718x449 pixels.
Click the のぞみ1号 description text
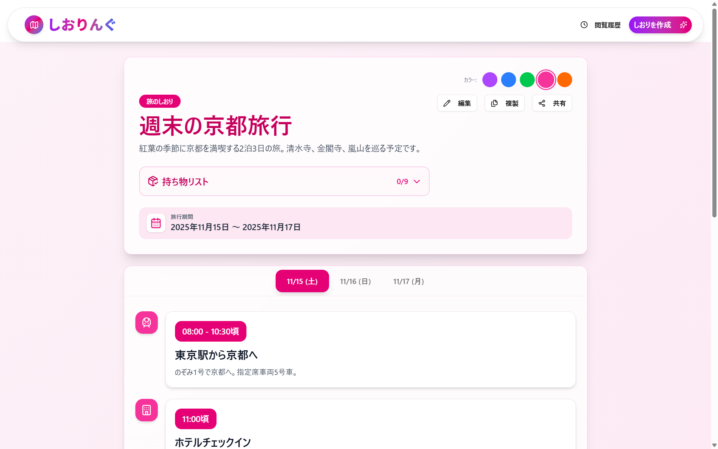(x=237, y=372)
